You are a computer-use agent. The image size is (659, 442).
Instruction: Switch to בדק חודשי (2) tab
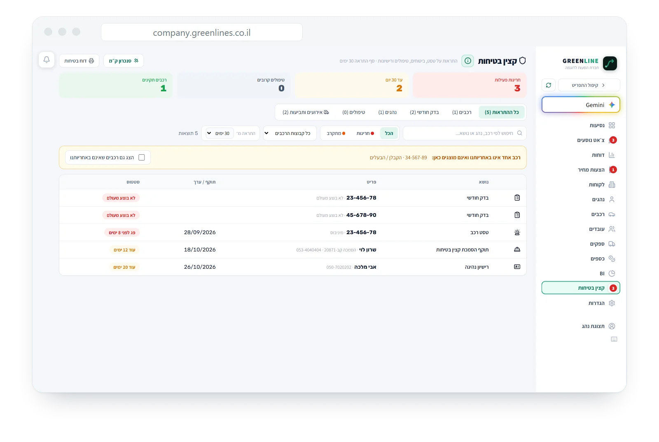pyautogui.click(x=424, y=112)
